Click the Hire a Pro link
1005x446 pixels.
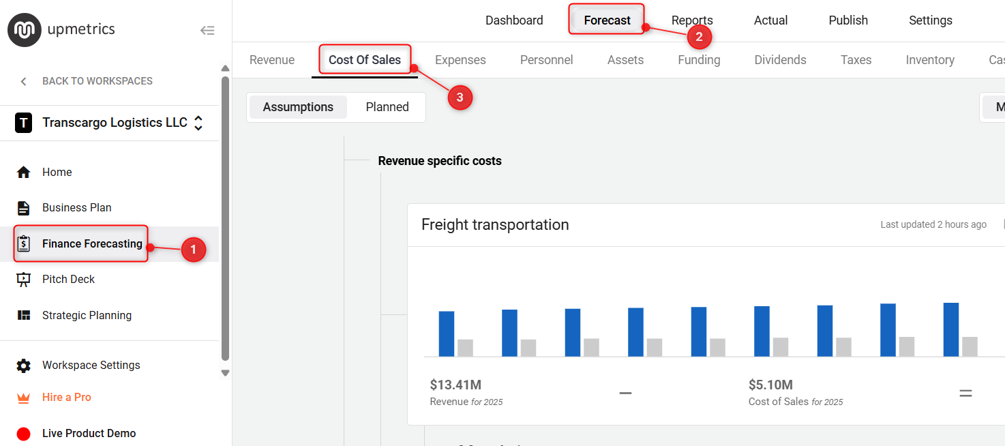coord(67,398)
